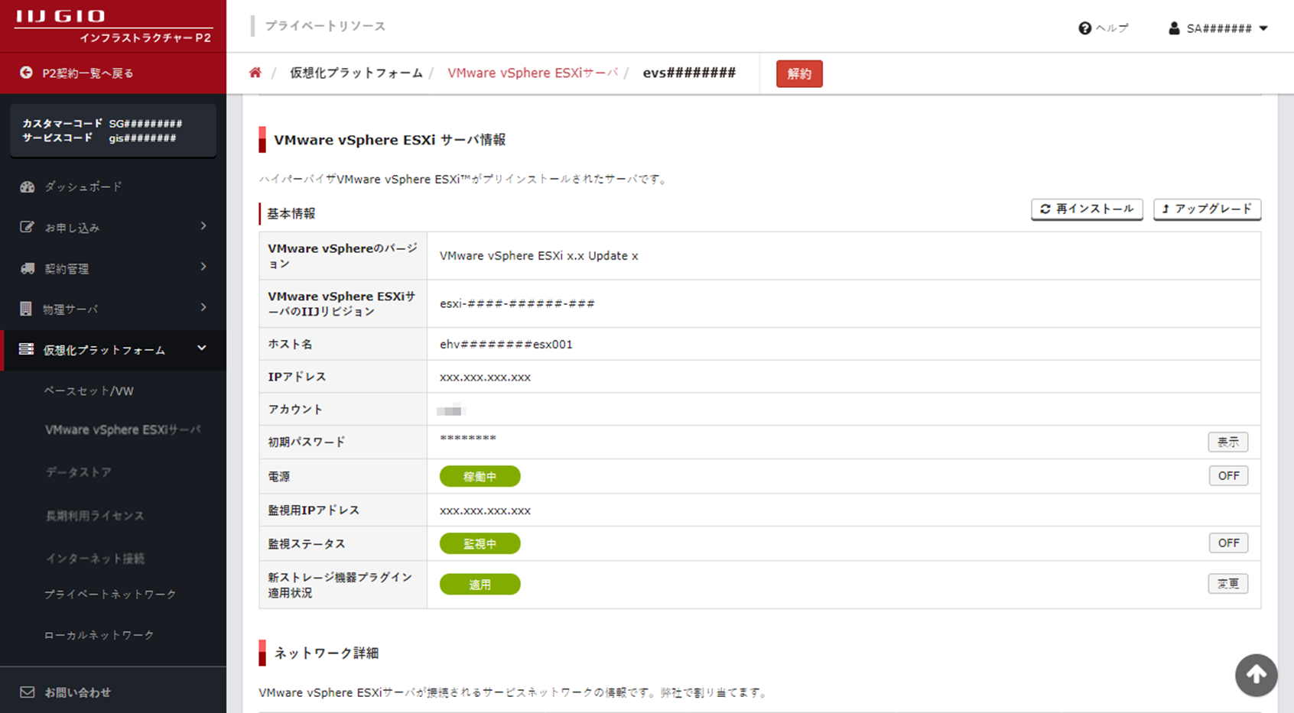Click VMware vSphere ESXi x.x Update x value

click(539, 255)
